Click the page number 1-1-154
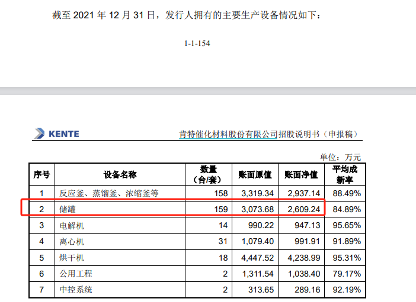Image resolution: width=416 pixels, height=302 pixels. point(198,43)
